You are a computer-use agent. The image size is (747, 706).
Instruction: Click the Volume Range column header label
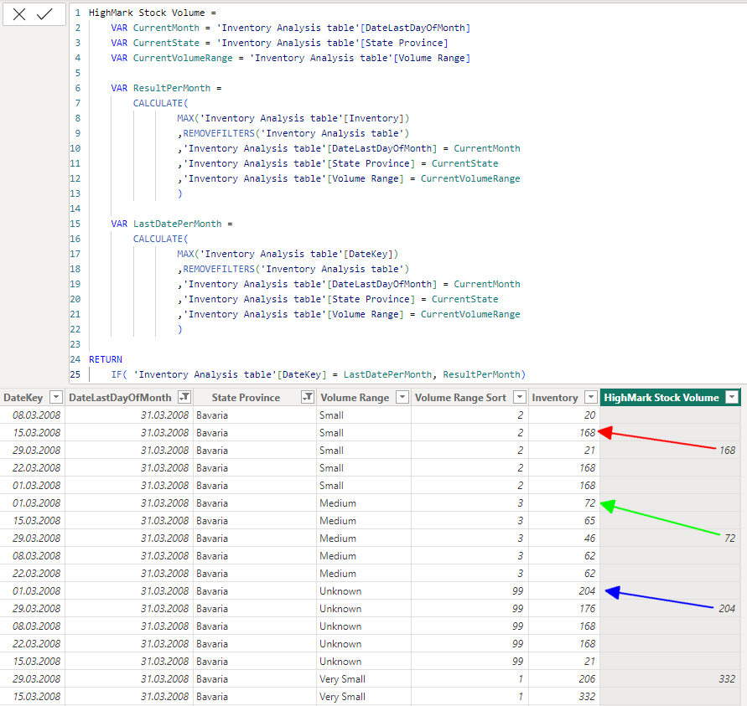pos(355,398)
